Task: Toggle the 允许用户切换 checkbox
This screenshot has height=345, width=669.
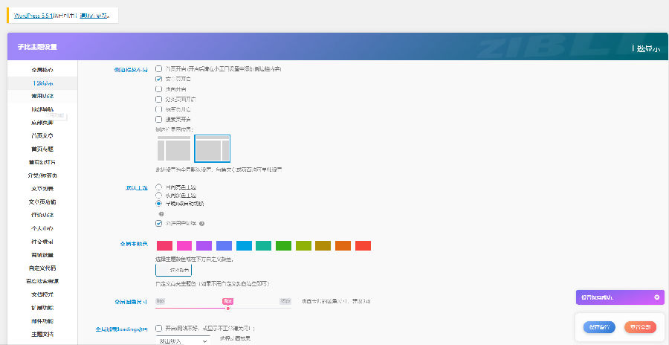Action: [159, 223]
